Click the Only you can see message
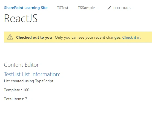The height and width of the screenshot is (113, 152). 88,37
